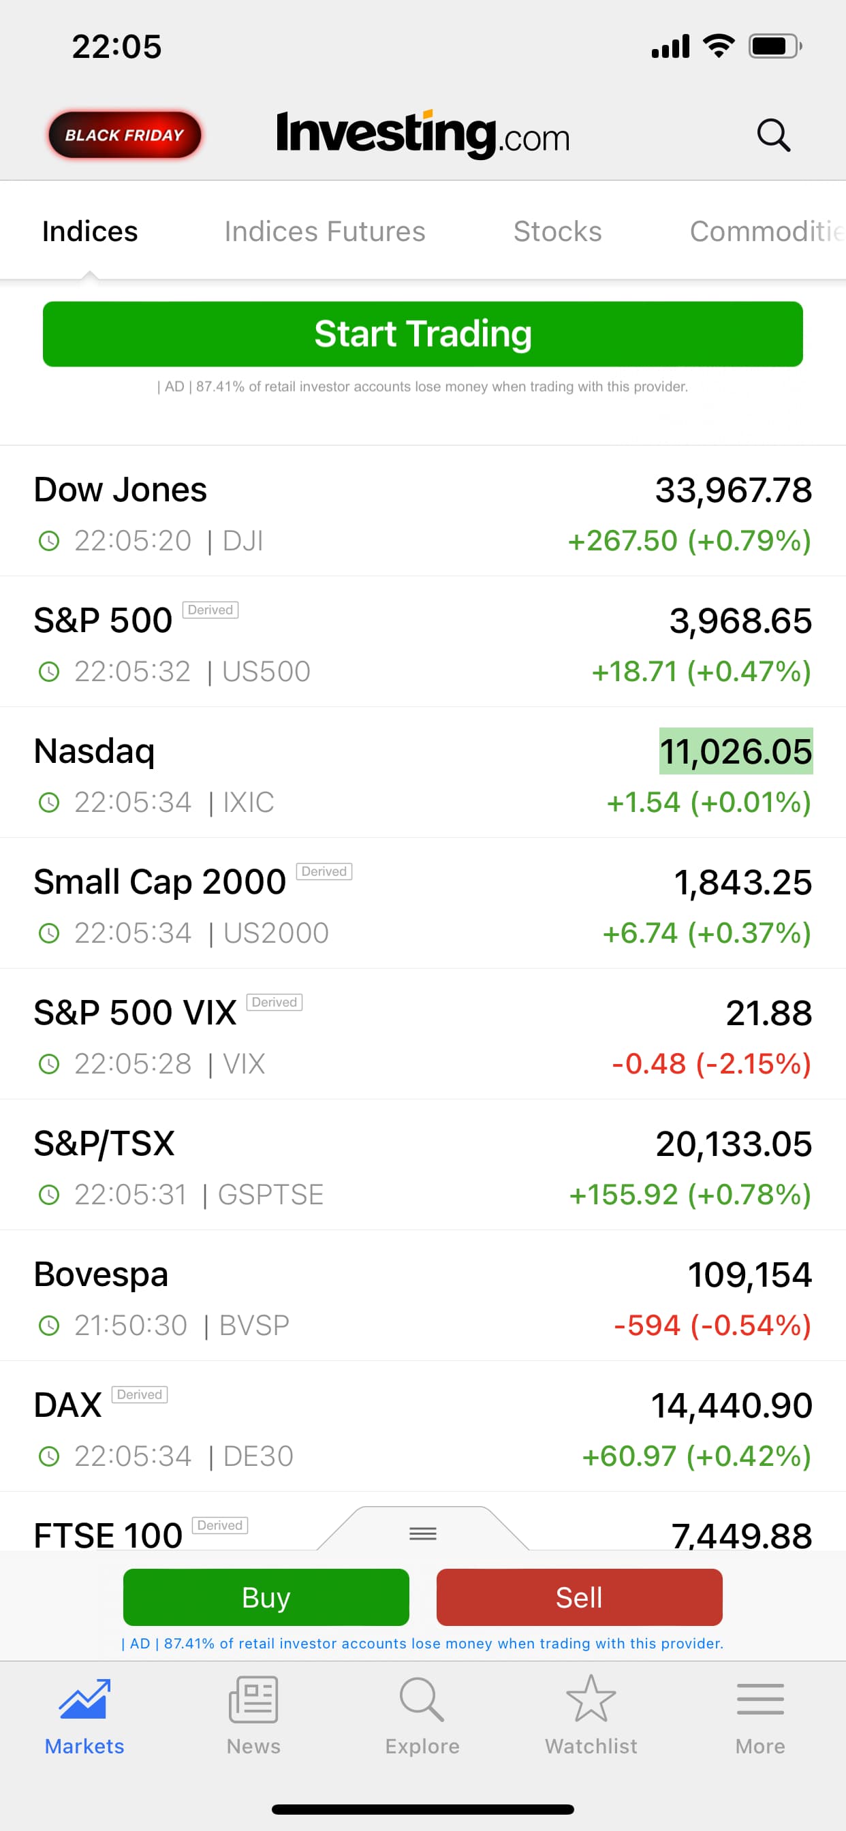Select the Commodities tab
The image size is (846, 1831).
[766, 232]
